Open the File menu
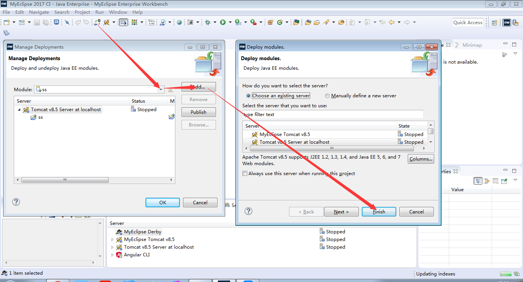The height and width of the screenshot is (282, 523). (x=6, y=12)
